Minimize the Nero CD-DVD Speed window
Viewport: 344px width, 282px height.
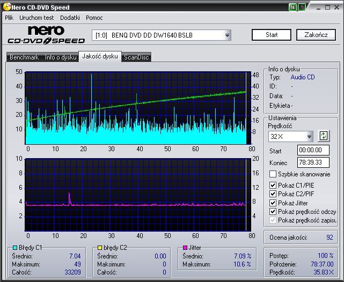tap(319, 8)
